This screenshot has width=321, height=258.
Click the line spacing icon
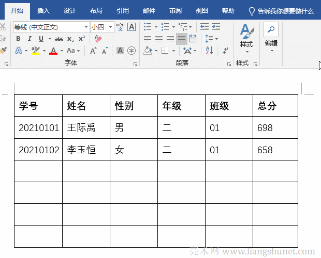[x=209, y=39]
